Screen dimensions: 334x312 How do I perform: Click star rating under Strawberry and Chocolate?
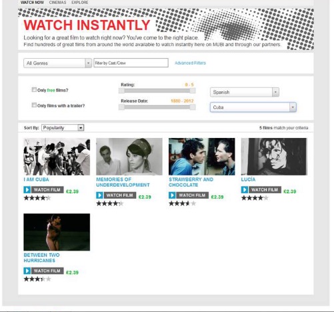click(x=183, y=203)
